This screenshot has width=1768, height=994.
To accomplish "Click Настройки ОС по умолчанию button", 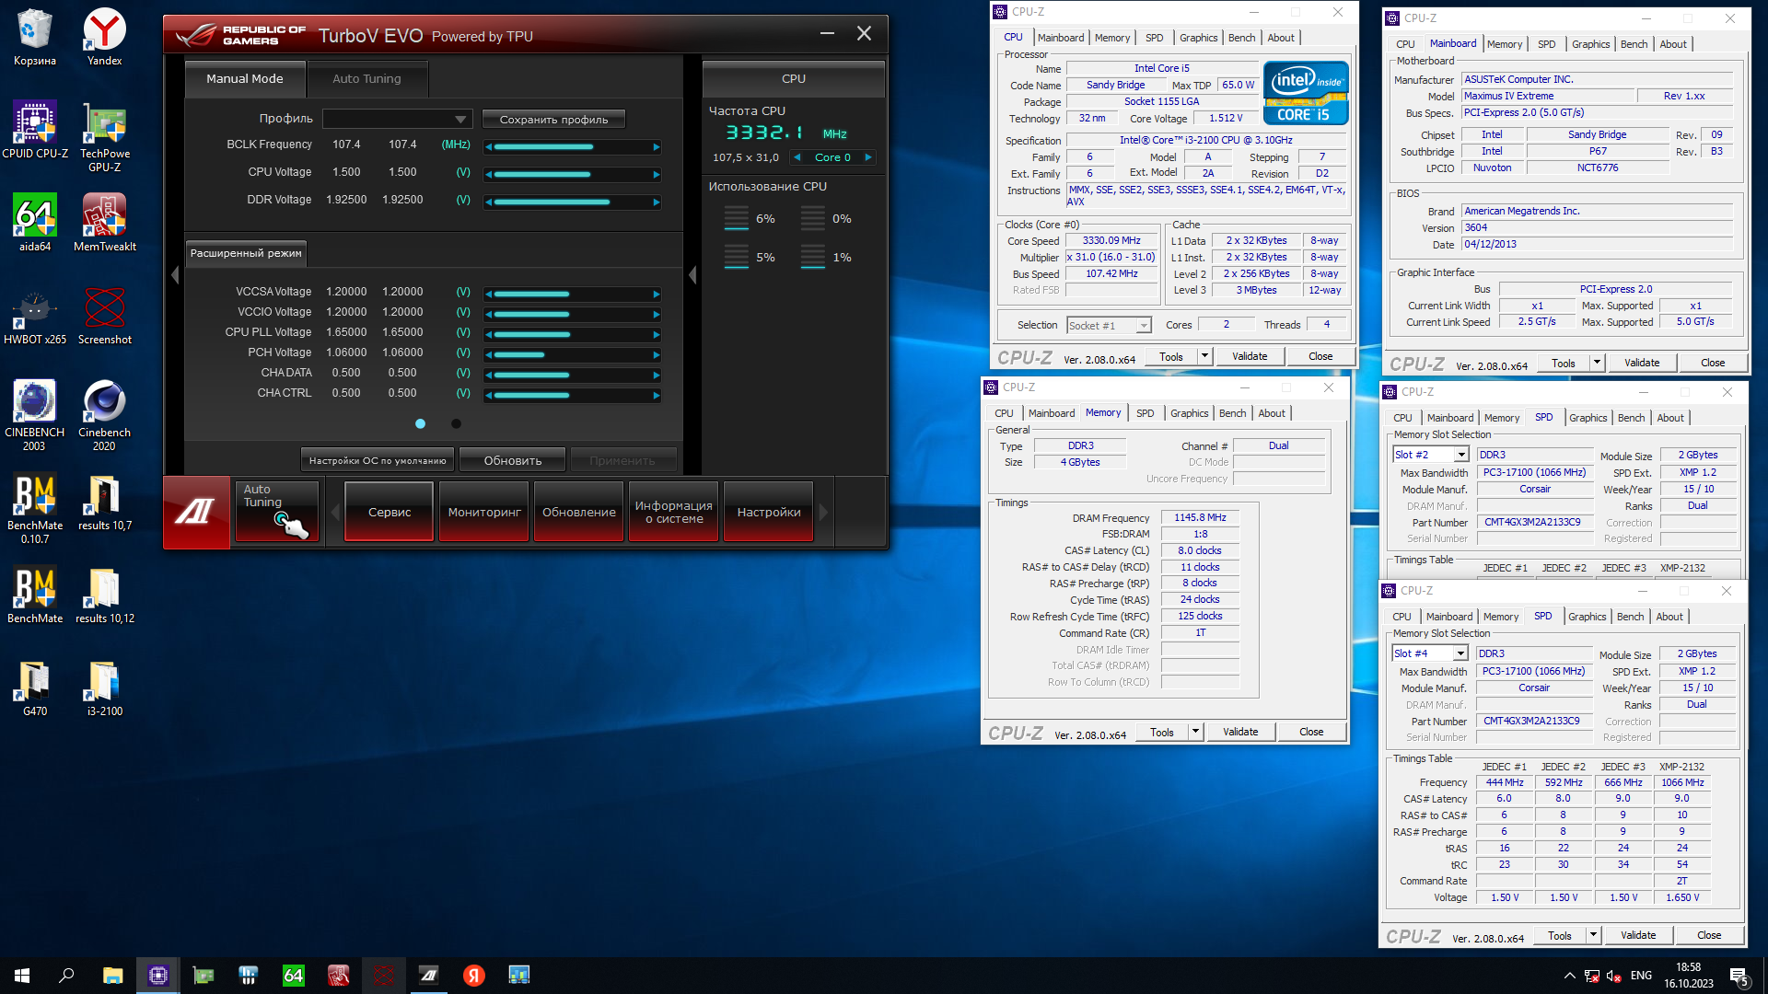I will (x=378, y=460).
